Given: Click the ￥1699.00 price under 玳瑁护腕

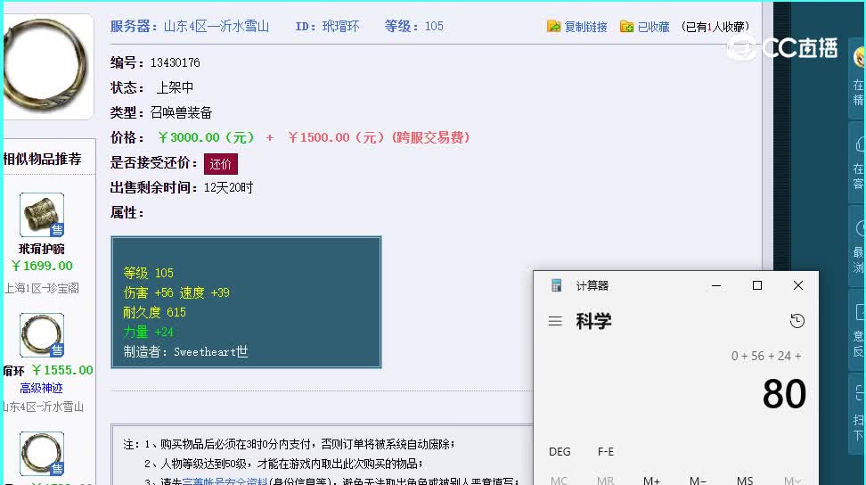Looking at the screenshot, I should 42,266.
